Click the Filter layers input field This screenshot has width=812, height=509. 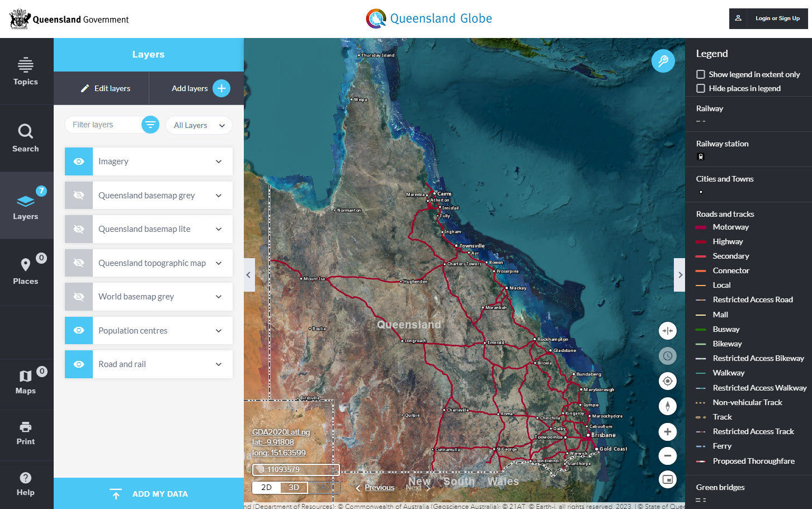tap(101, 125)
